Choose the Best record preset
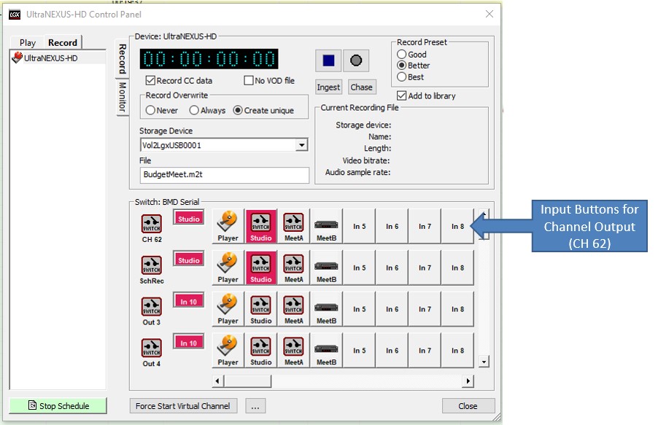Screen dimensions: 658x425 coord(401,77)
